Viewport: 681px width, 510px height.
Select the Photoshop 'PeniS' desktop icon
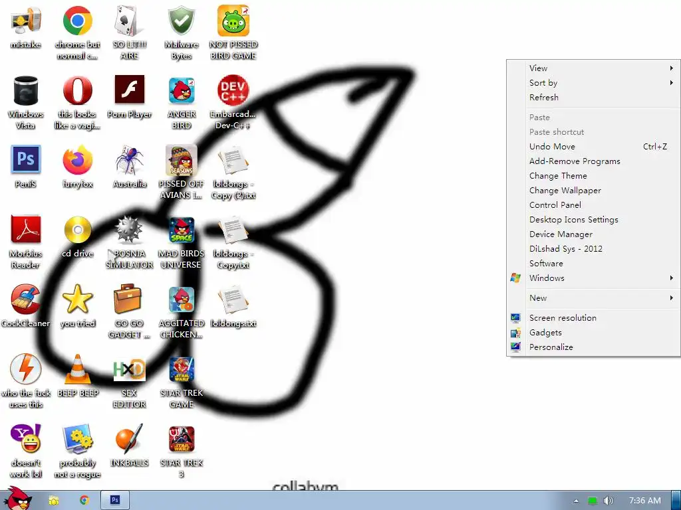[x=25, y=167]
